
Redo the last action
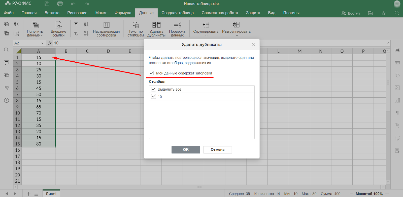[x=87, y=4]
